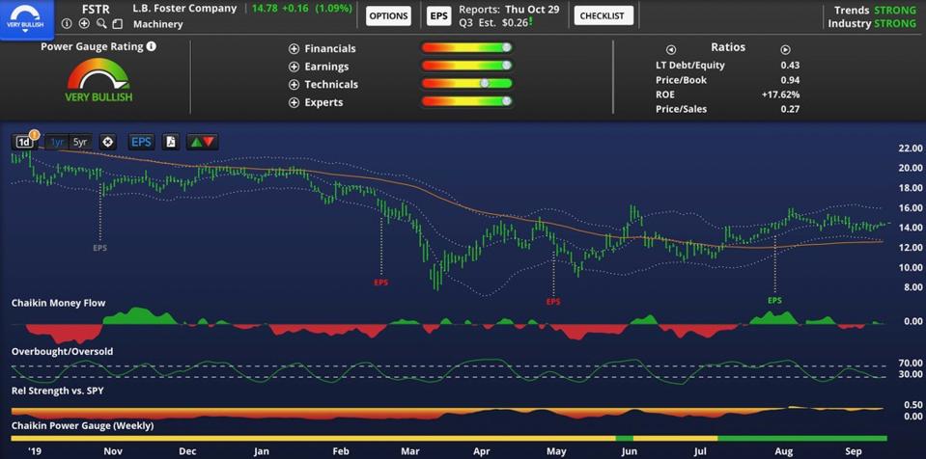Screen dimensions: 926x459
Task: Click the Financials rating slider bar
Action: click(x=466, y=48)
